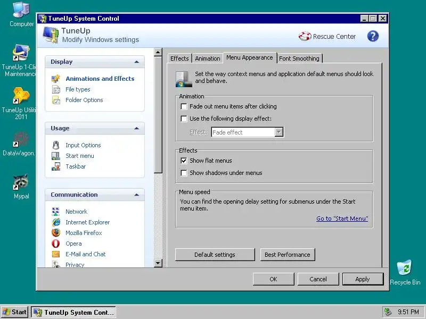Viewport: 426px width, 319px height.
Task: Open Network settings in sidebar
Action: click(x=76, y=212)
